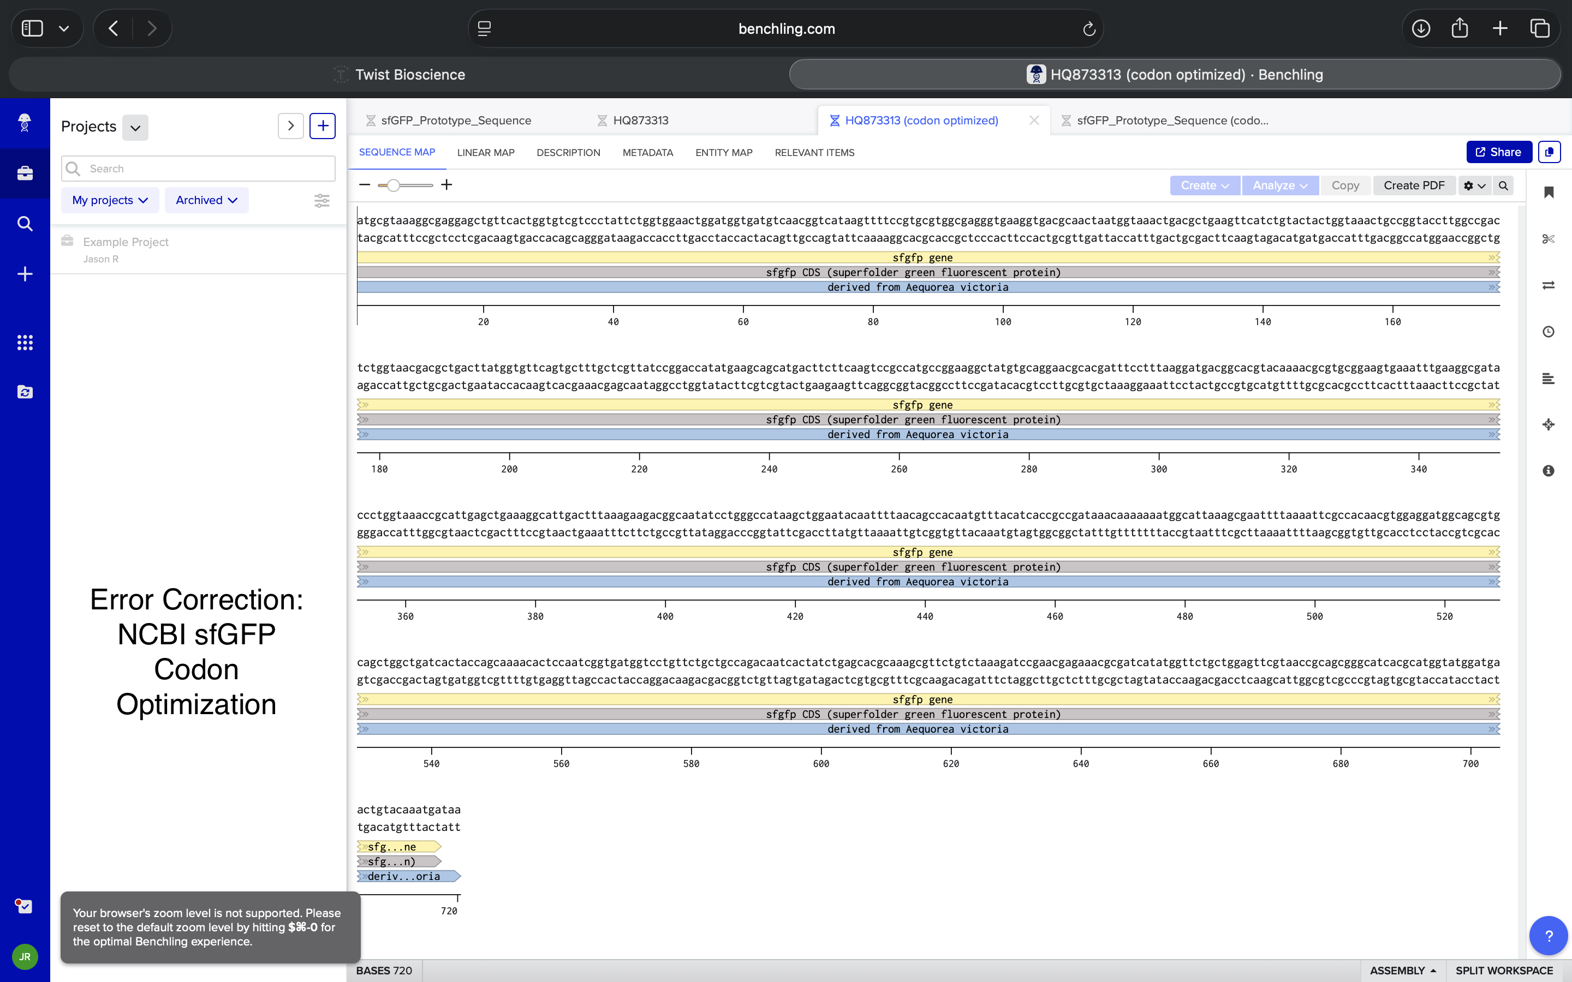This screenshot has height=982, width=1572.
Task: Open global search in left sidebar
Action: [25, 224]
